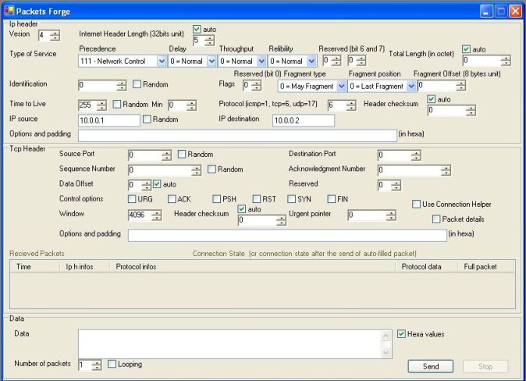Click the Version spinner arrows
526x381 pixels.
(x=55, y=35)
